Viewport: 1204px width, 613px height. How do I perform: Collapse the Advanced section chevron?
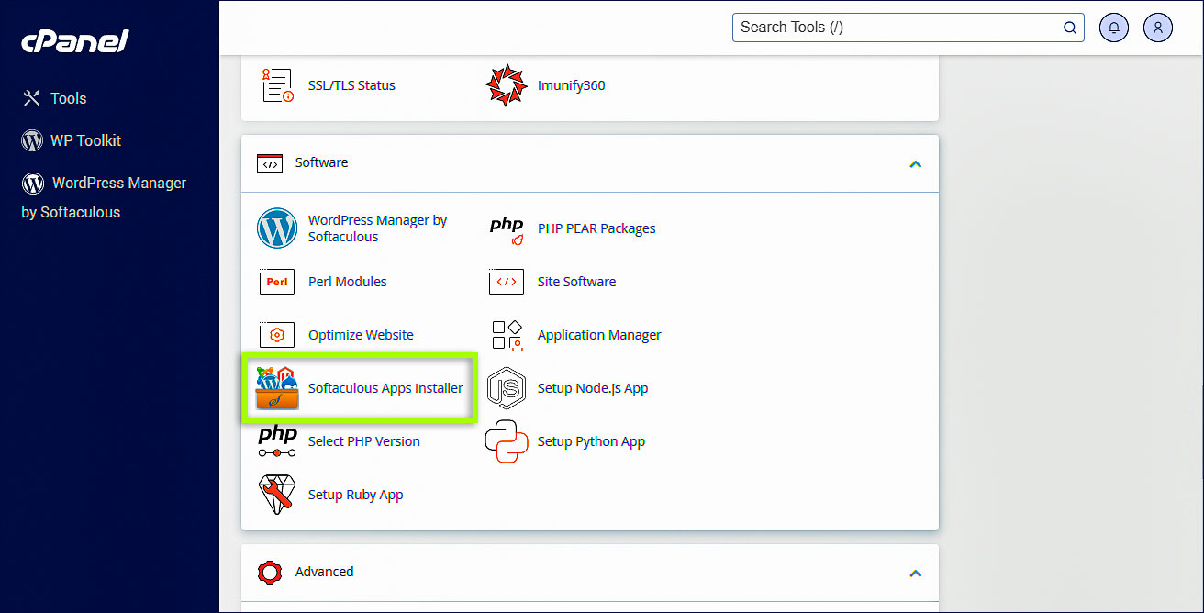(x=914, y=573)
